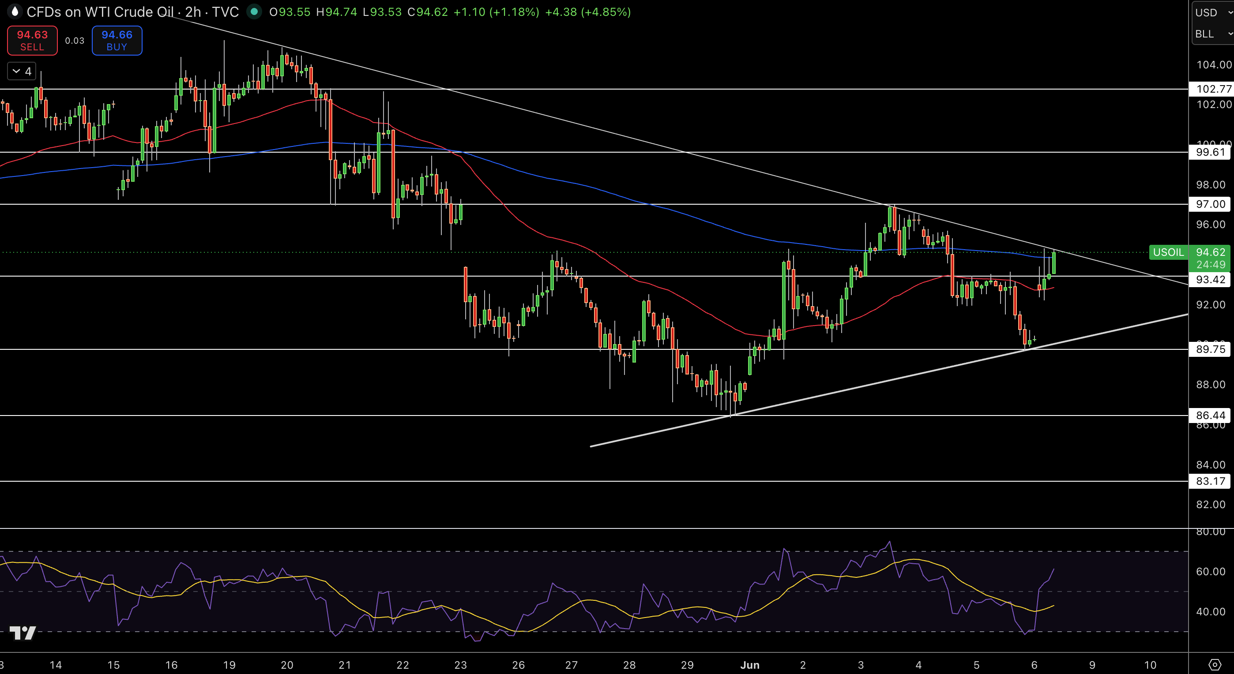Select the 89.75 horizontal line price label
Screen dimensions: 1234x674
1210,349
